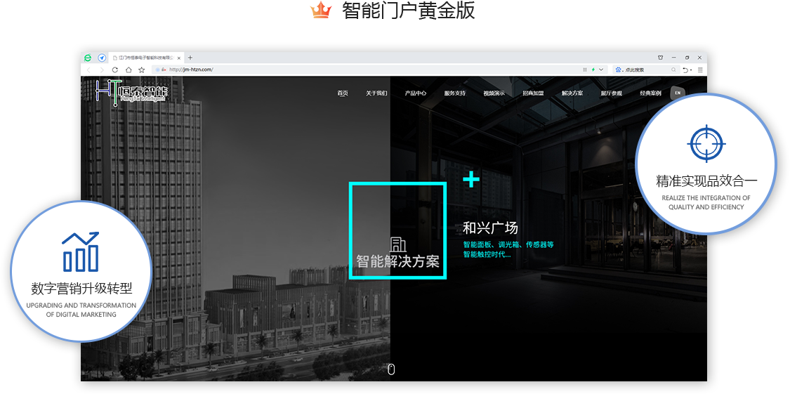Viewport: 790px width, 394px height.
Task: Click the undo closed-tab arrow icon
Action: tap(685, 70)
